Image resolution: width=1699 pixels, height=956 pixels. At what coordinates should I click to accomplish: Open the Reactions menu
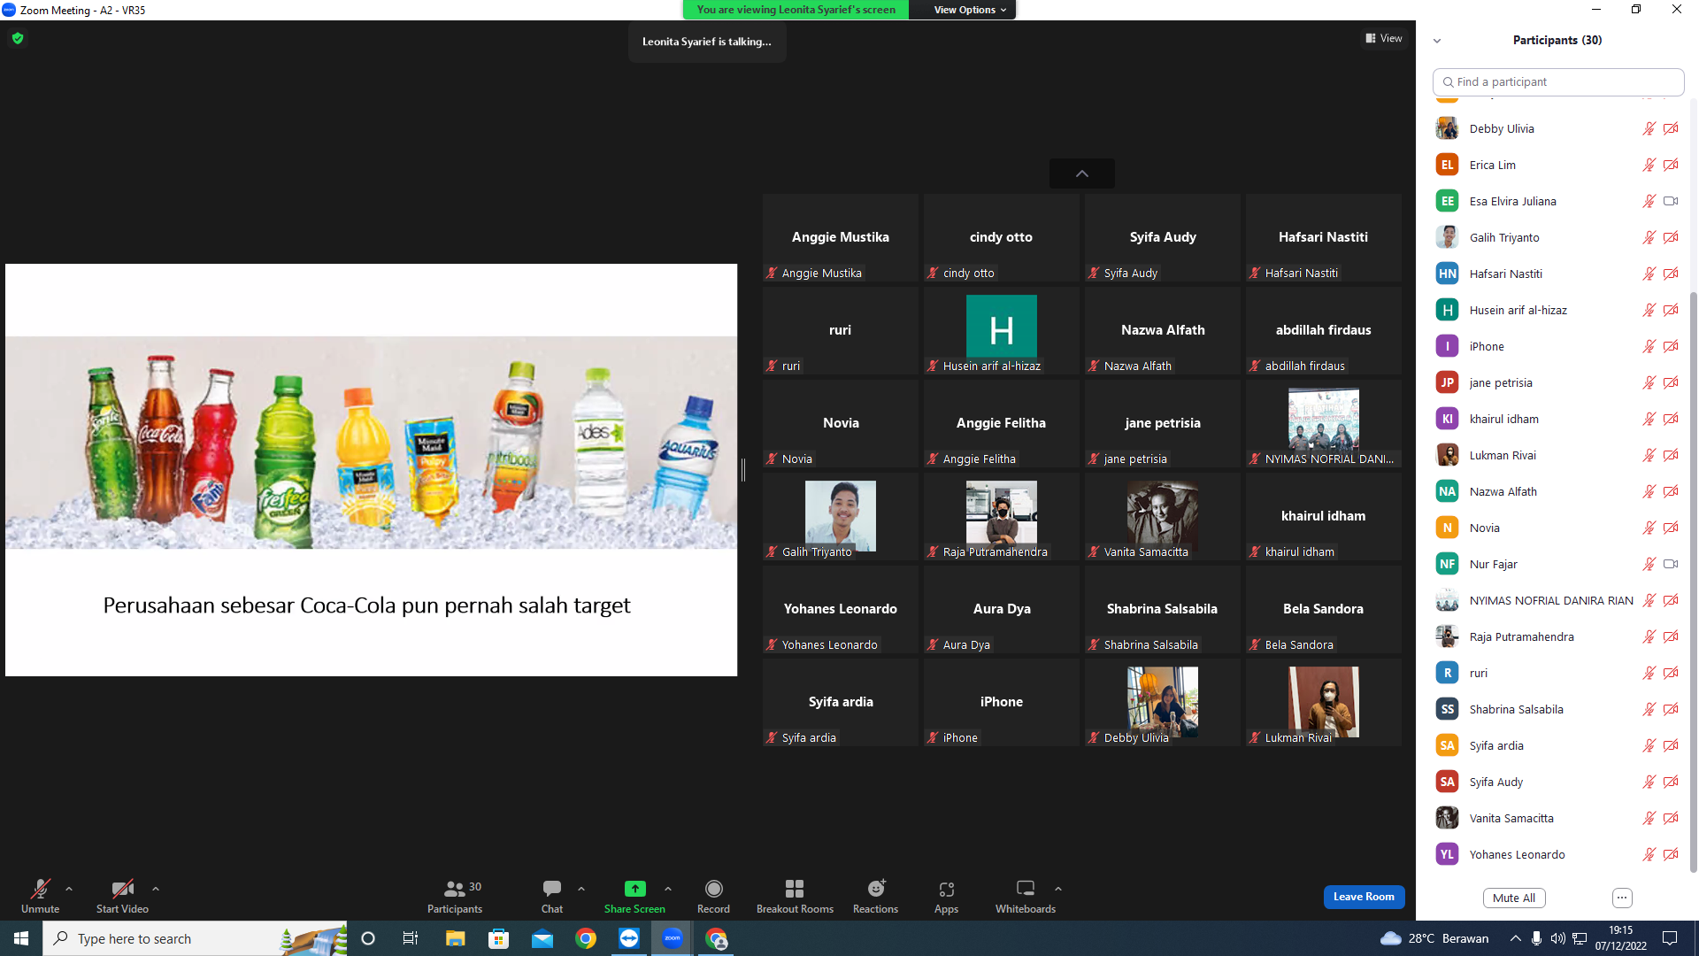(x=875, y=896)
